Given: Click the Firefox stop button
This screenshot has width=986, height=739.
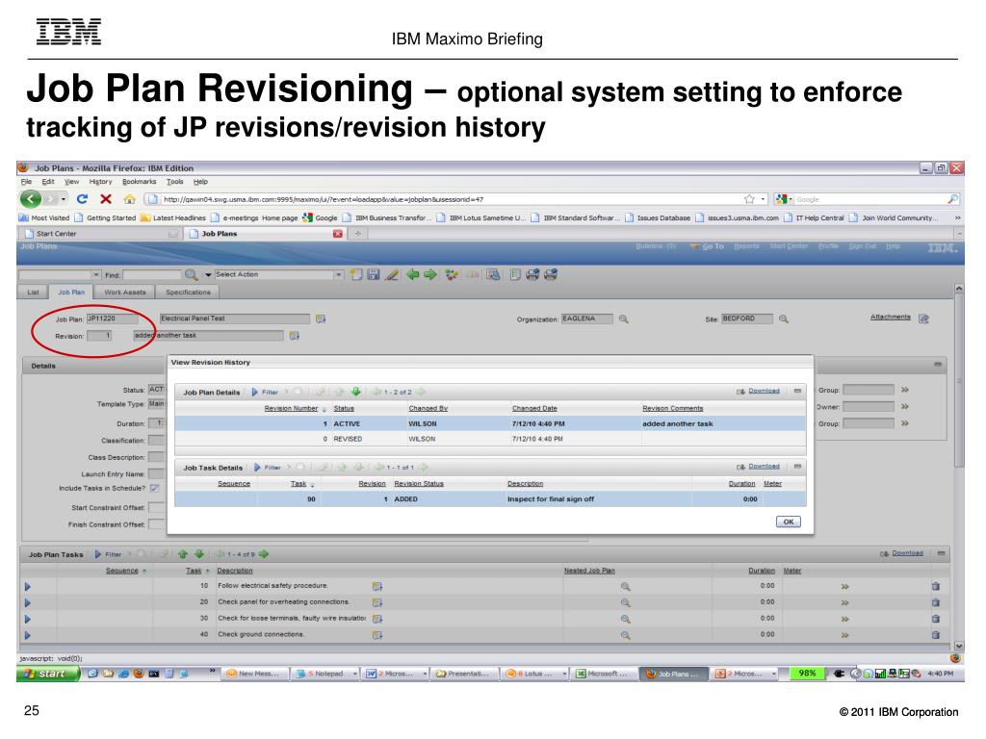Looking at the screenshot, I should coord(106,199).
